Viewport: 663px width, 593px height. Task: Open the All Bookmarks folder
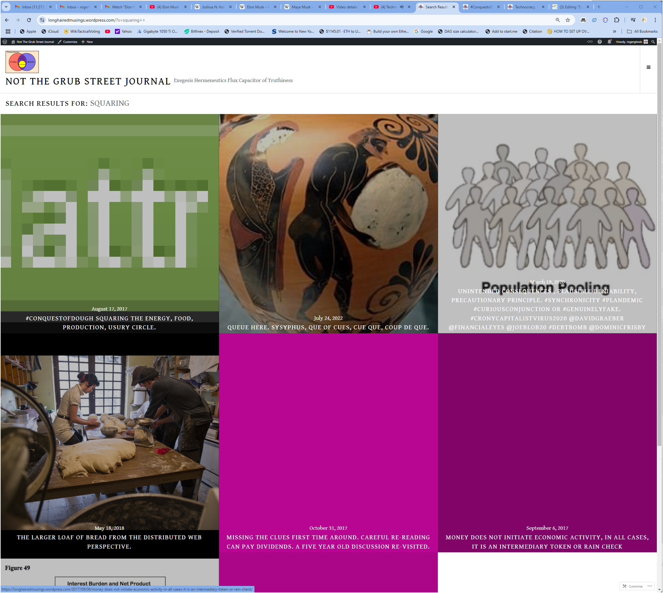642,31
